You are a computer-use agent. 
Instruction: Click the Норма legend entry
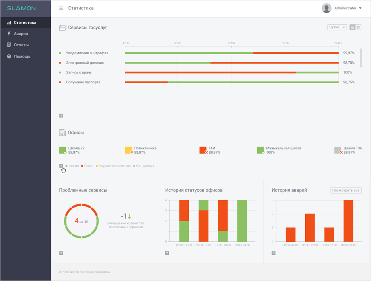(72, 166)
